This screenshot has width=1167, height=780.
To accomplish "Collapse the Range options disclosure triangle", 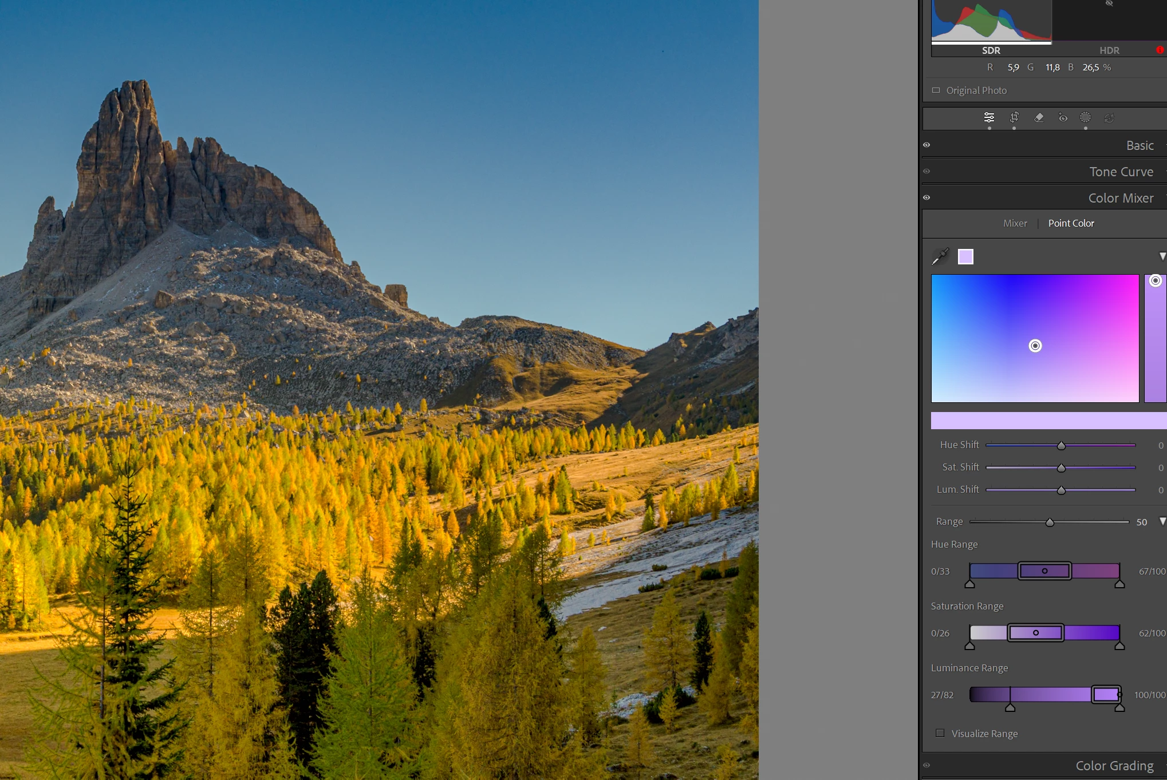I will pos(1162,521).
